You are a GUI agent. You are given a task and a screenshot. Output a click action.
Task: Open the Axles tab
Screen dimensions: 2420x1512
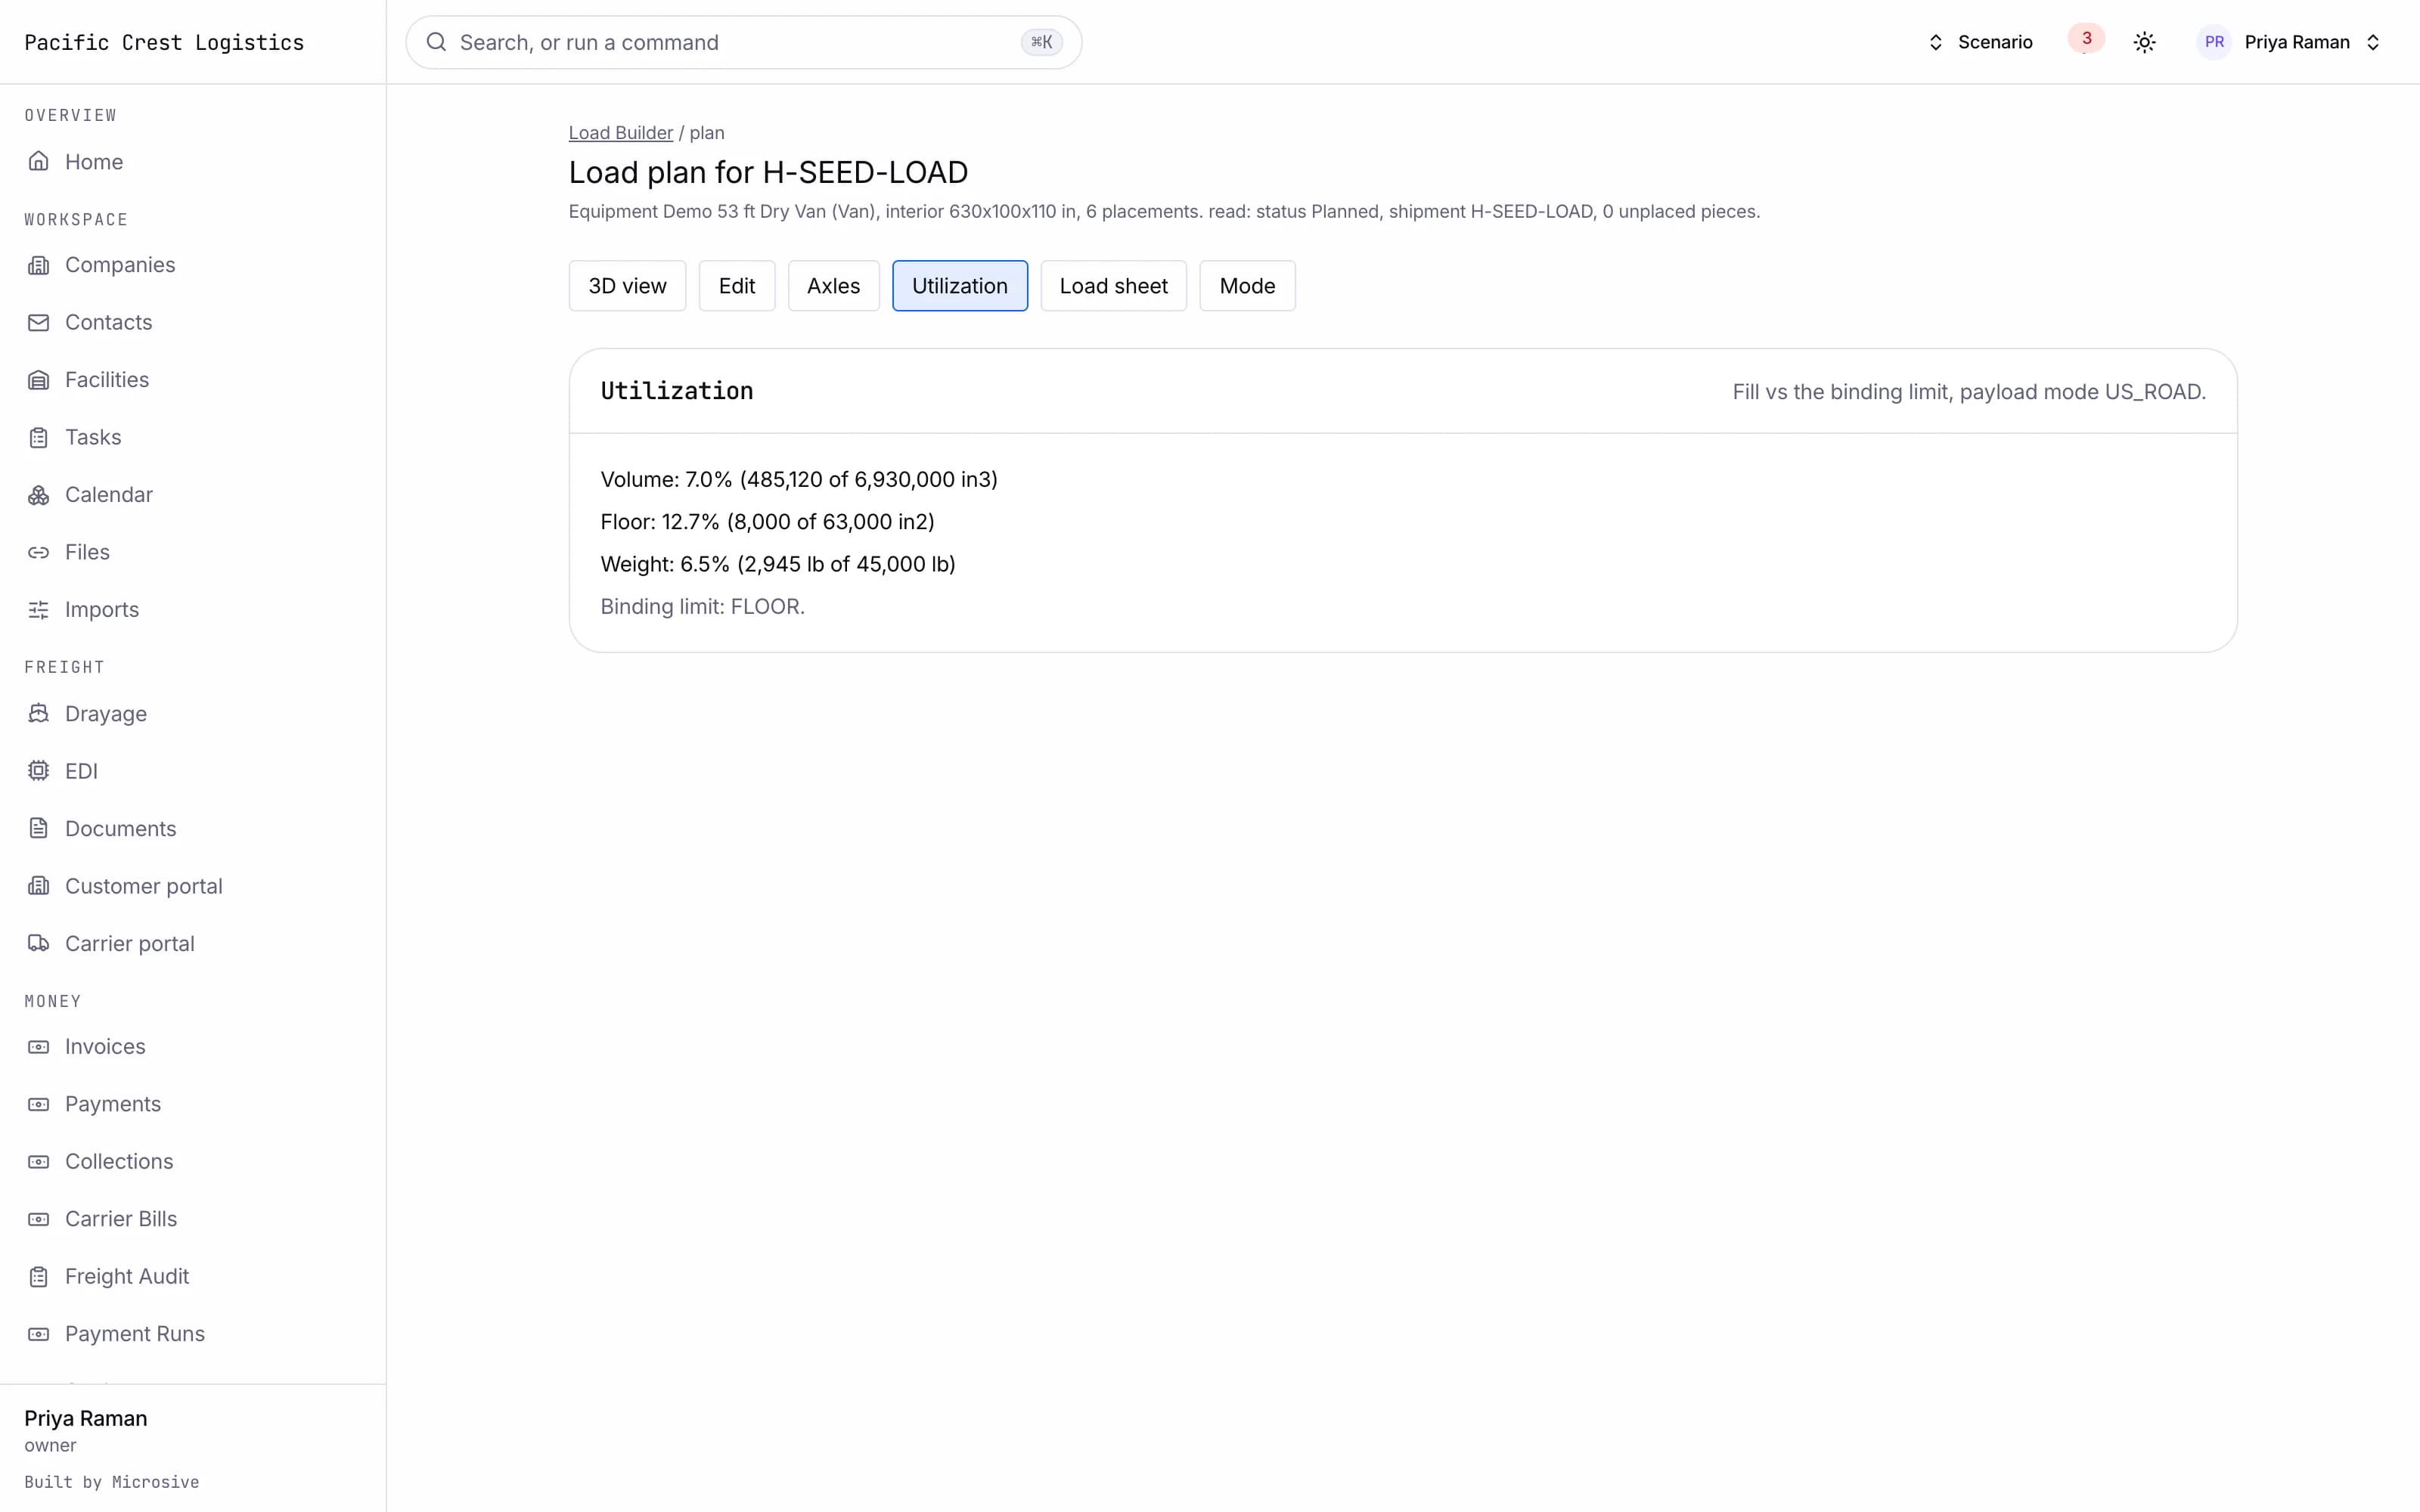833,286
